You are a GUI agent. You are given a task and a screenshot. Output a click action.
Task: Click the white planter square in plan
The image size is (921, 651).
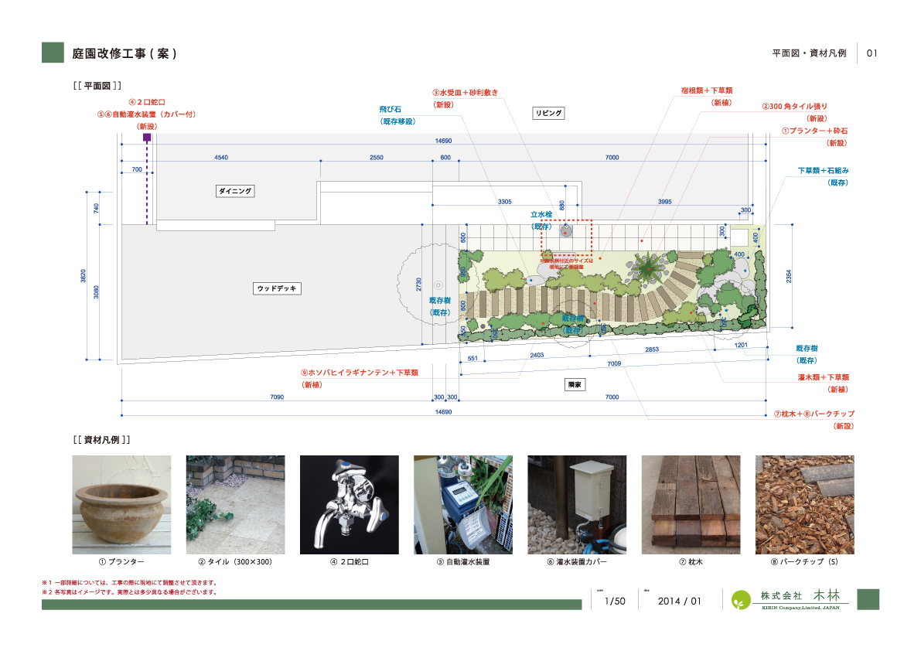(739, 237)
